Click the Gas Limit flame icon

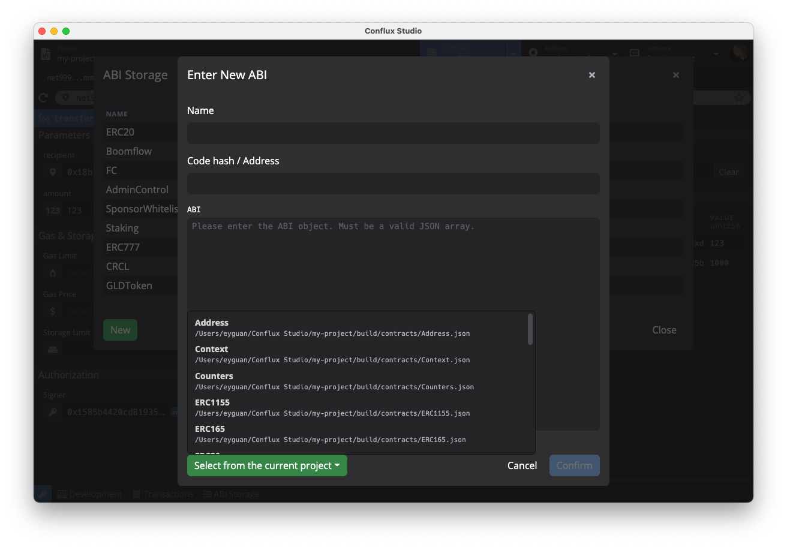(x=53, y=273)
